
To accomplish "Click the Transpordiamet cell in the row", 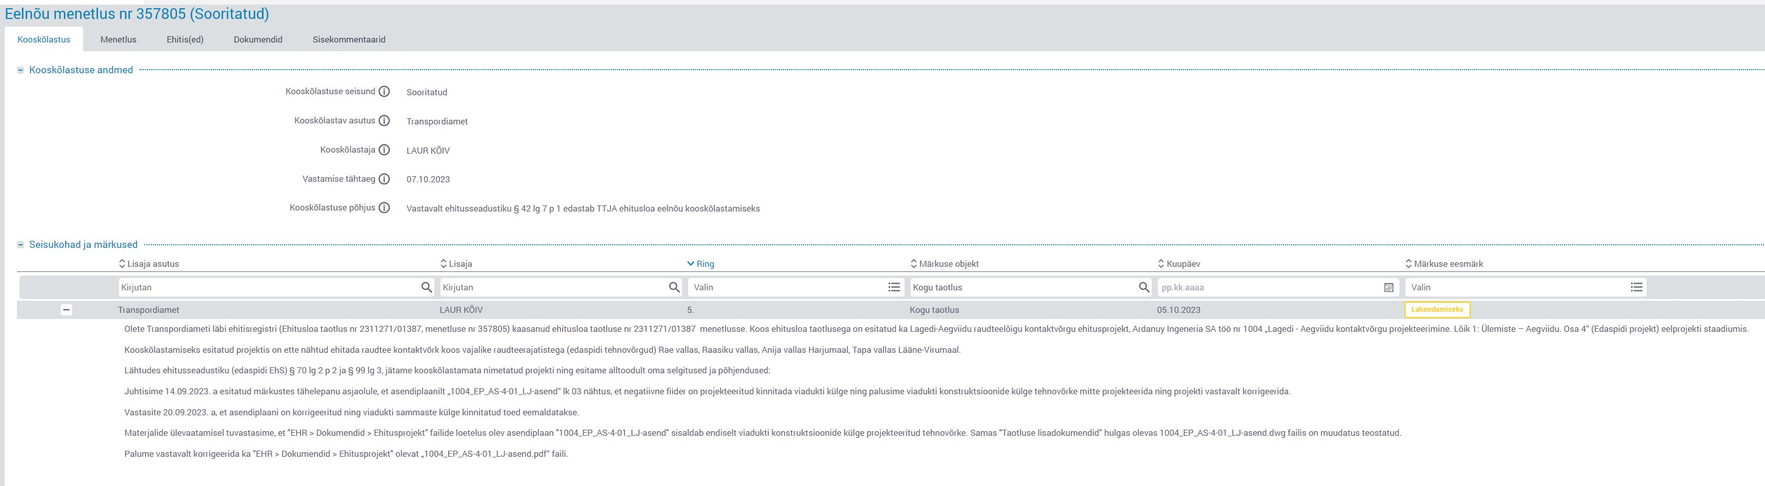I will pyautogui.click(x=149, y=310).
